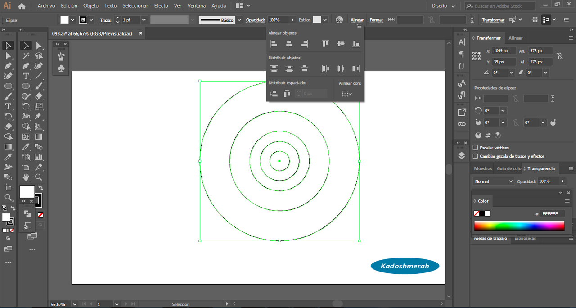This screenshot has height=308, width=576.
Task: Click the black swatch in Color panel
Action: 482,213
